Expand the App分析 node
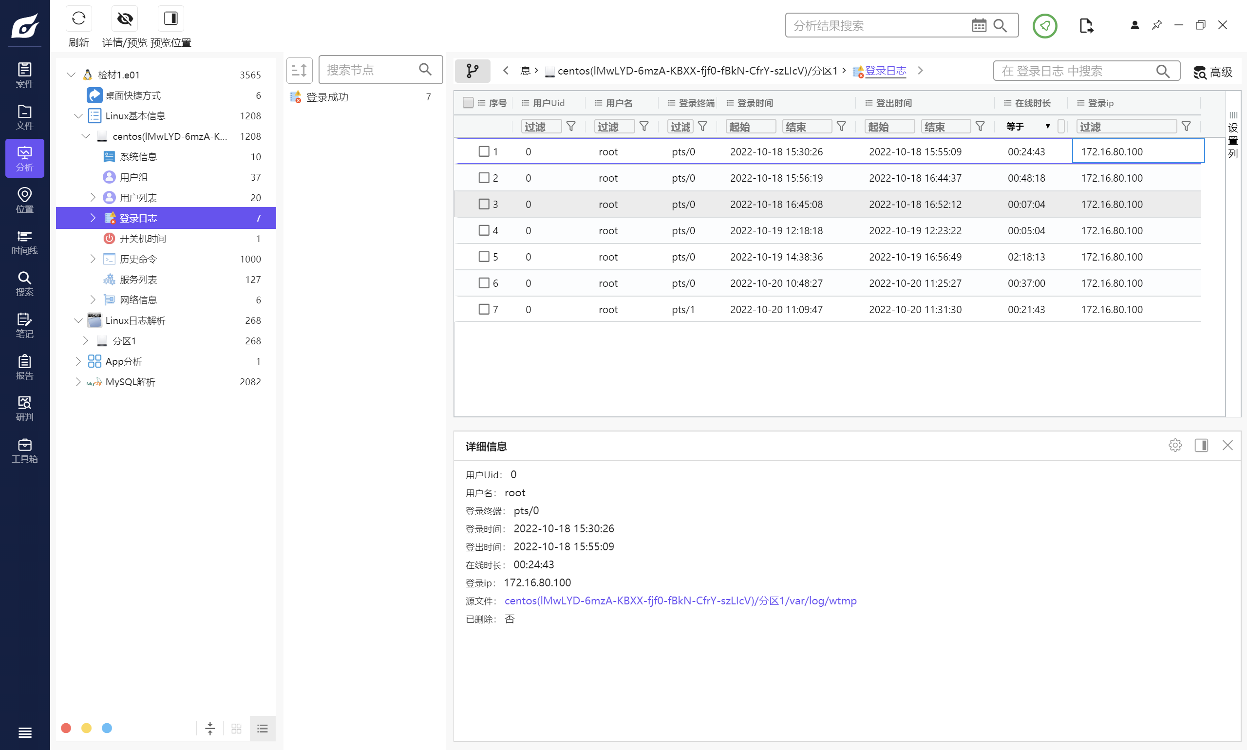Viewport: 1247px width, 750px height. [x=78, y=361]
